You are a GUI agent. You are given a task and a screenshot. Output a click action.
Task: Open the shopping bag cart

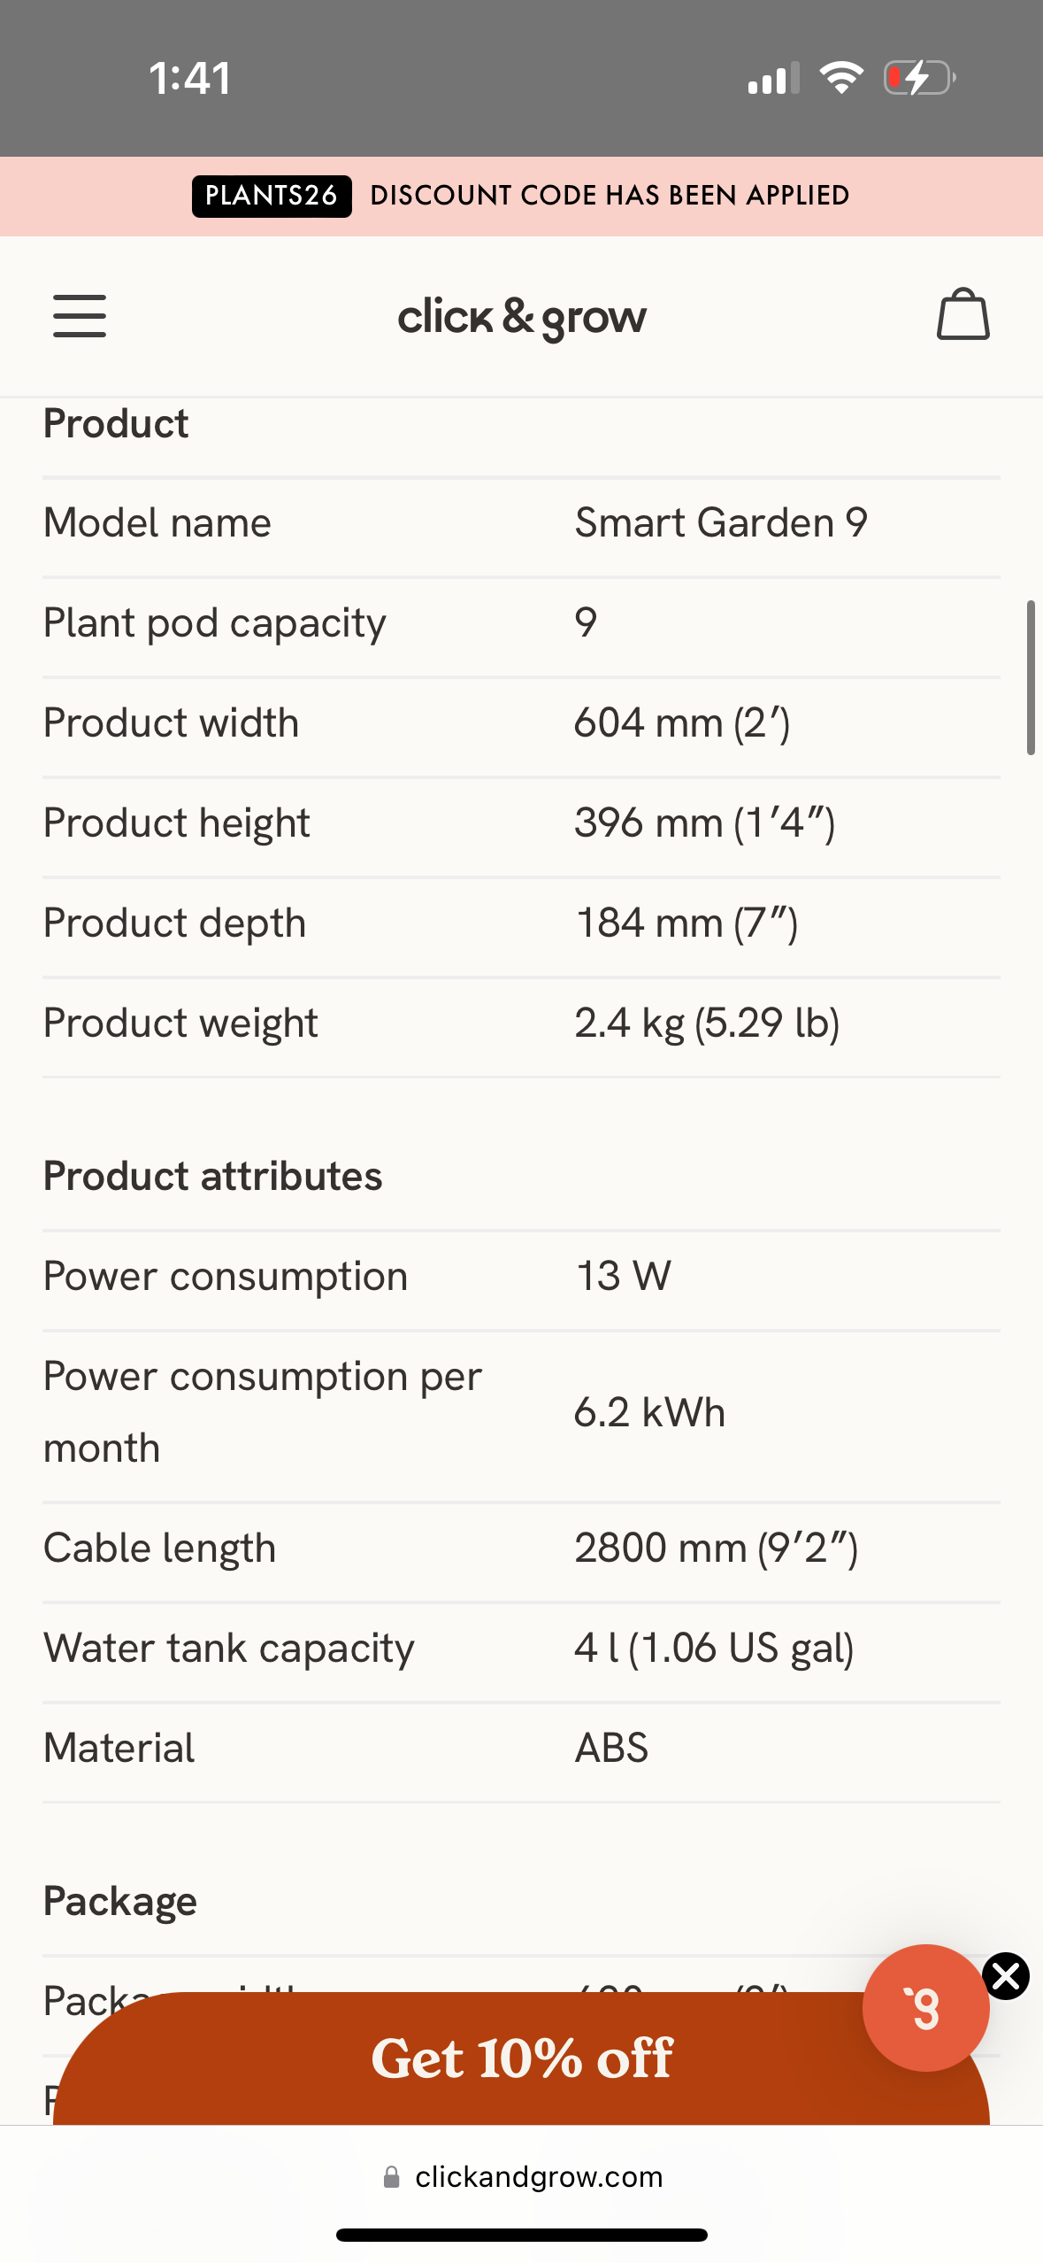[x=962, y=315]
